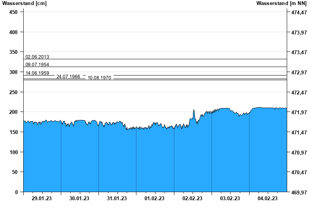310x213 pixels.
Task: Click the 473,47 m NN label
Action: (x=299, y=53)
